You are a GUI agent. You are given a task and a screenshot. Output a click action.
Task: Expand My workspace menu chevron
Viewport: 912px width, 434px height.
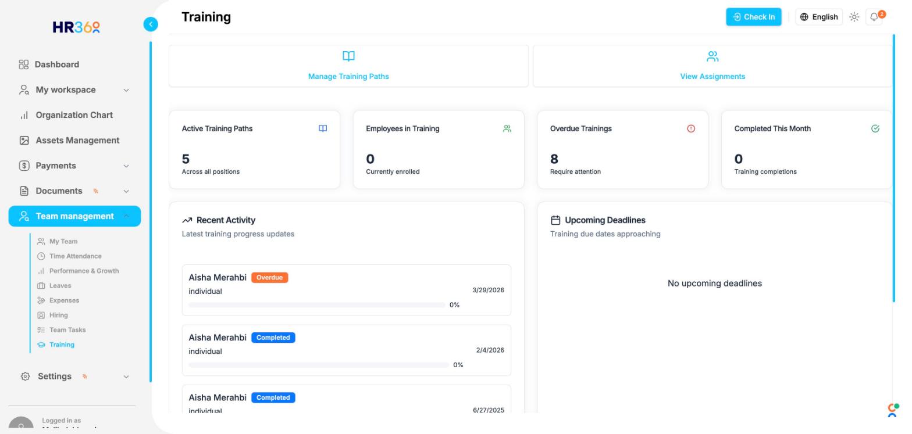[126, 90]
